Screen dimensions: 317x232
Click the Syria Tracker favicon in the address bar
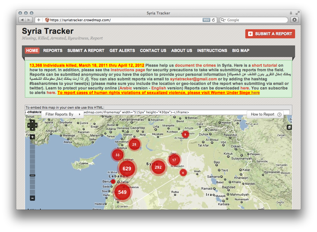[47, 20]
